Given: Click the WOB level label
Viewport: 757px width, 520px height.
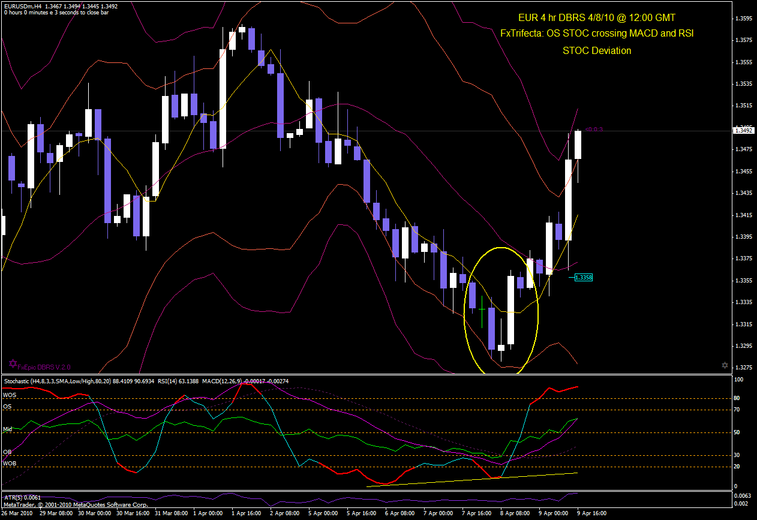Looking at the screenshot, I should point(10,464).
